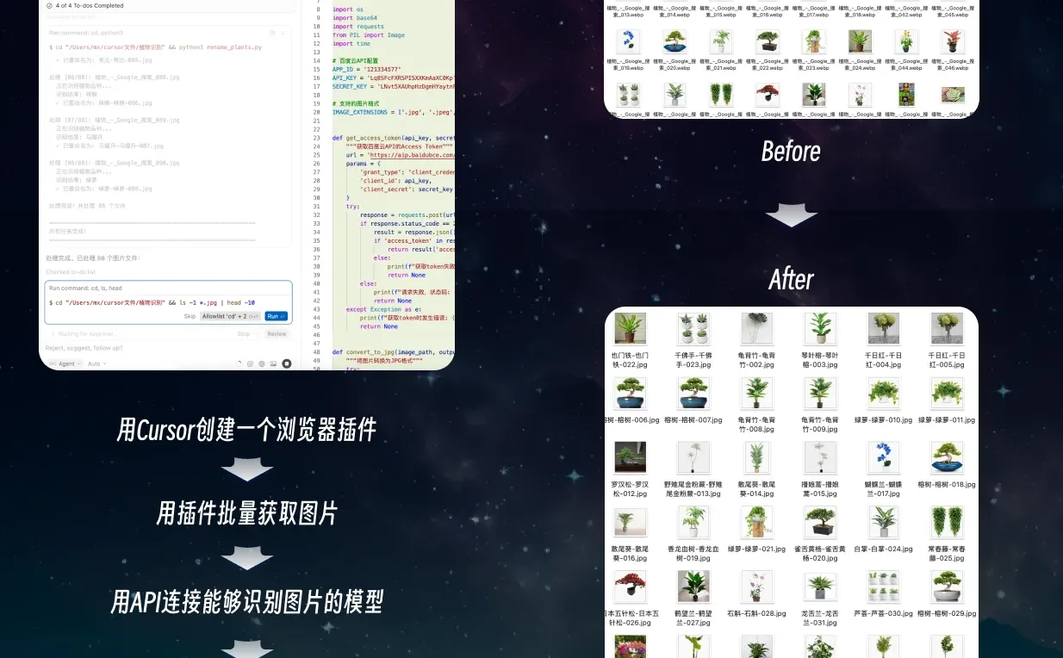Click Skip to reject the pending command
The width and height of the screenshot is (1063, 658).
tap(191, 316)
